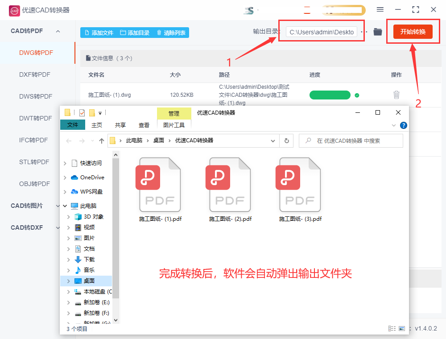Click the output directory path field
This screenshot has width=446, height=339.
322,32
